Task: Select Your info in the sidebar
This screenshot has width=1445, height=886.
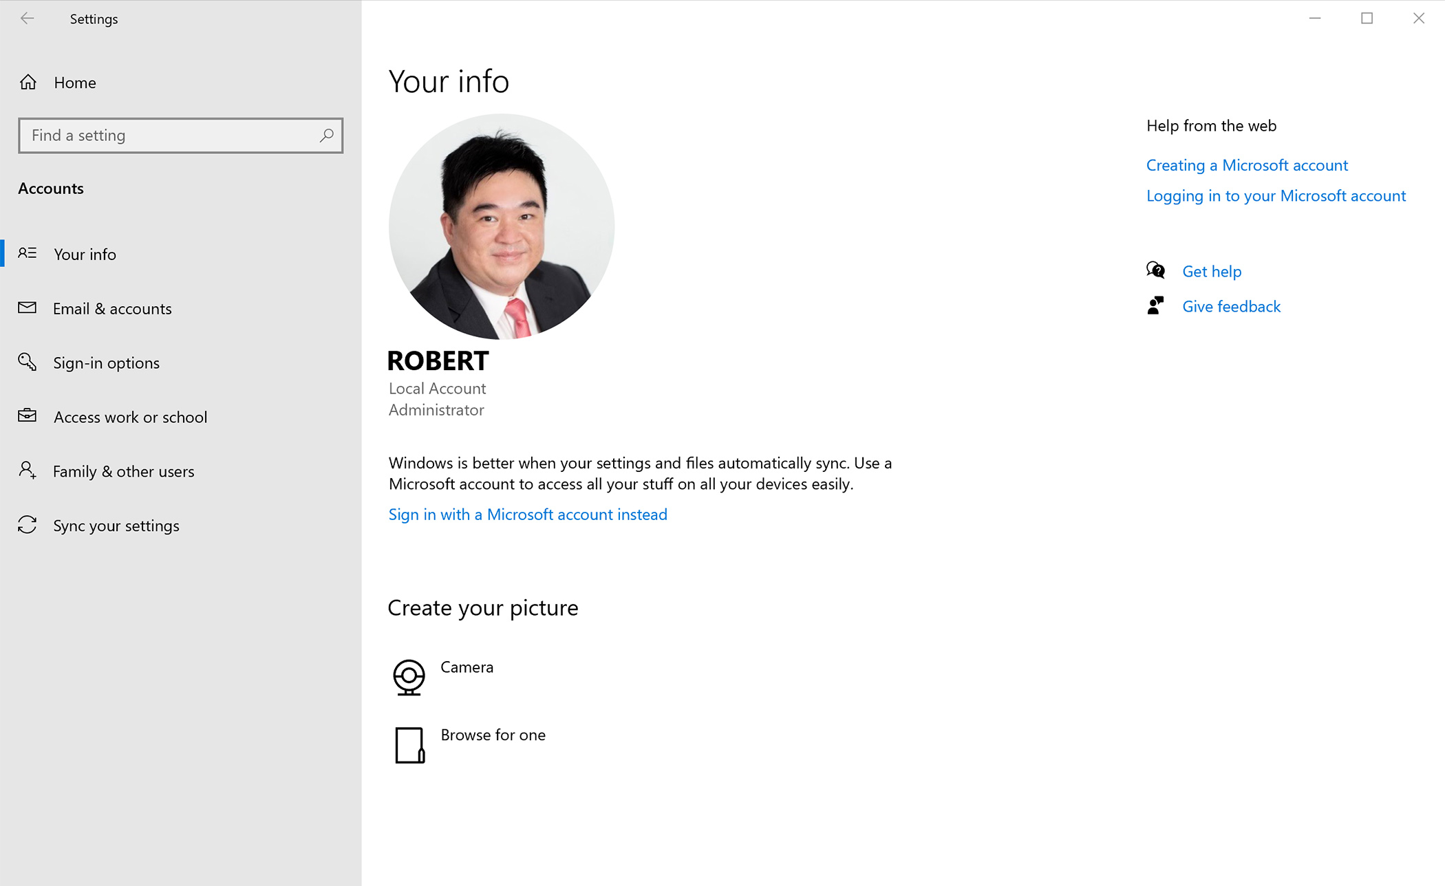Action: (x=85, y=254)
